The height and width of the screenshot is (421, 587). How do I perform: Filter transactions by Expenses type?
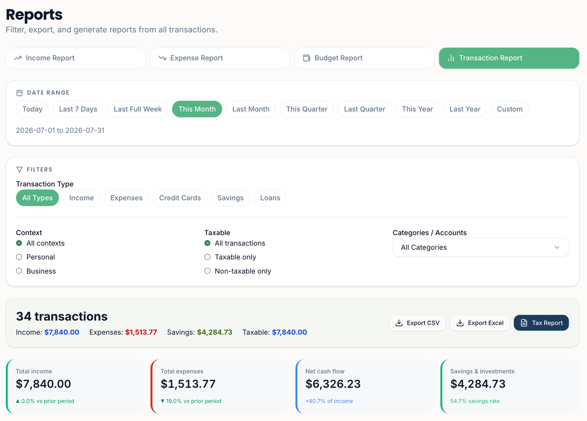click(126, 198)
